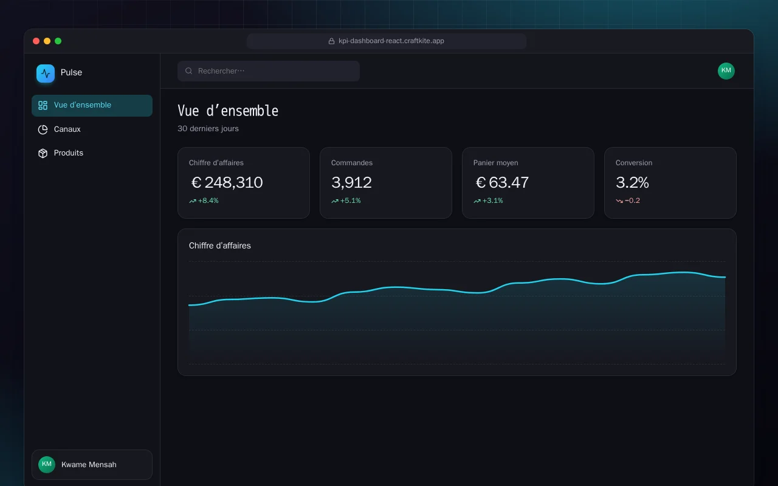Open the Conversion KPI card
Screen dimensions: 778x486
(670, 183)
